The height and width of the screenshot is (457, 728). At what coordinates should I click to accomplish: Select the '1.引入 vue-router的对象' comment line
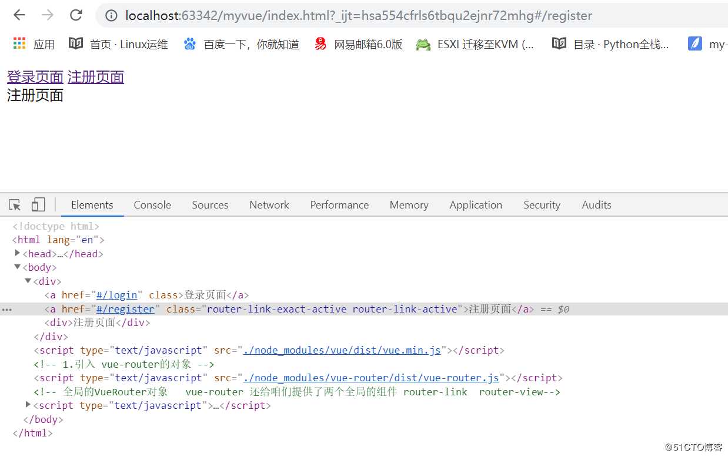124,364
